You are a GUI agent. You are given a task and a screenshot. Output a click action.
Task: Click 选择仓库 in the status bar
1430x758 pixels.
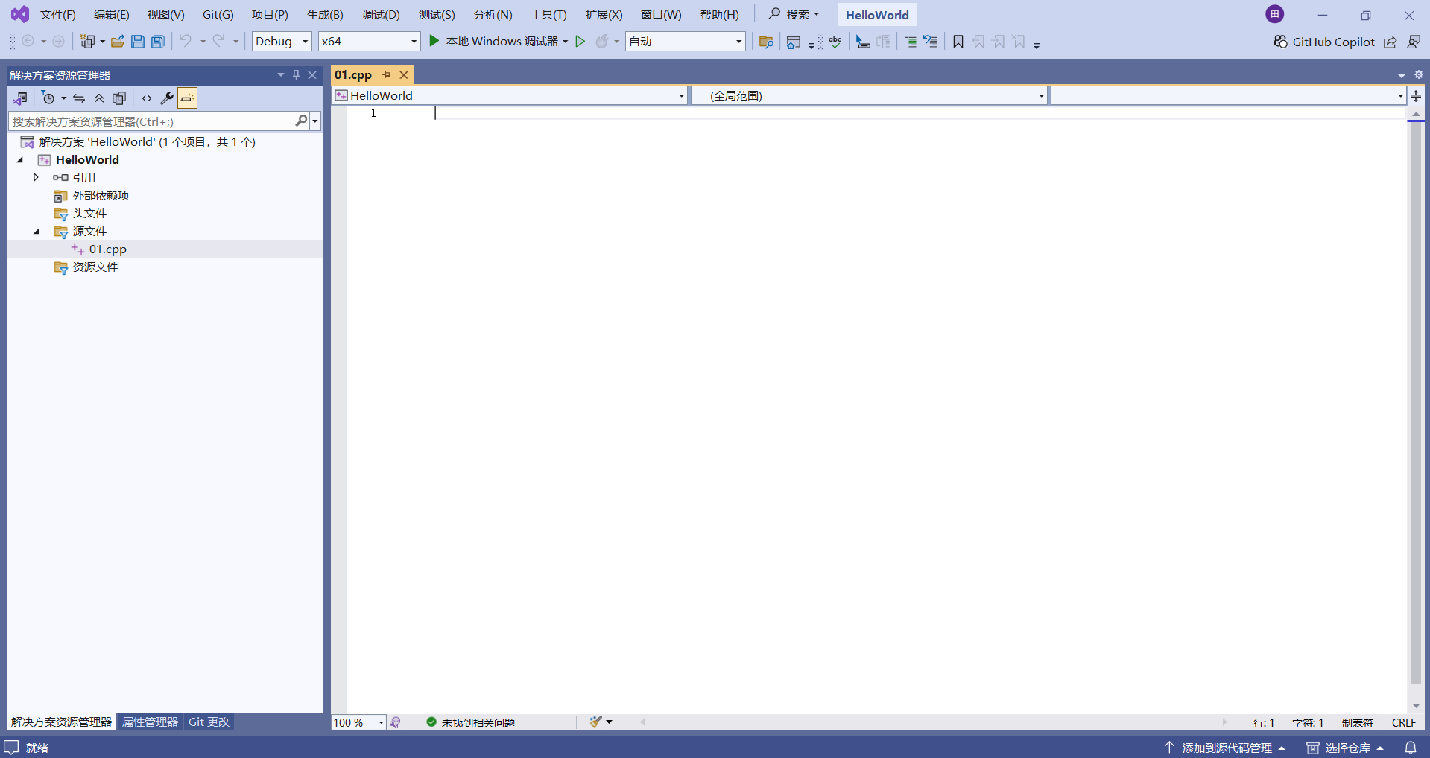point(1346,748)
